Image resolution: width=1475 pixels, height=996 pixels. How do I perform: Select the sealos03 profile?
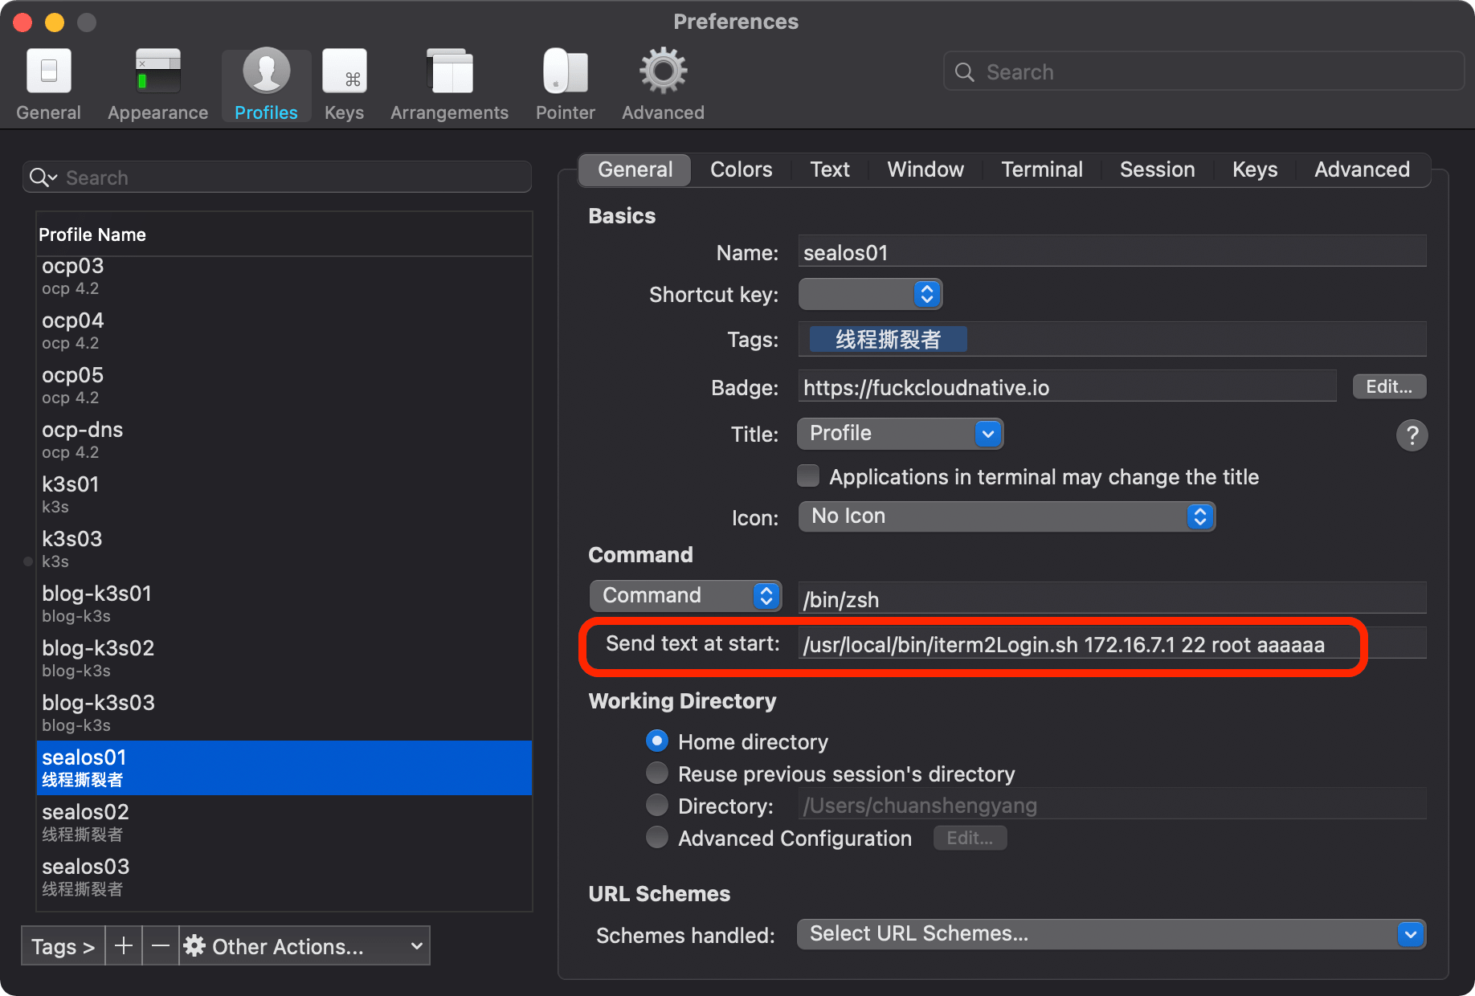(x=284, y=876)
